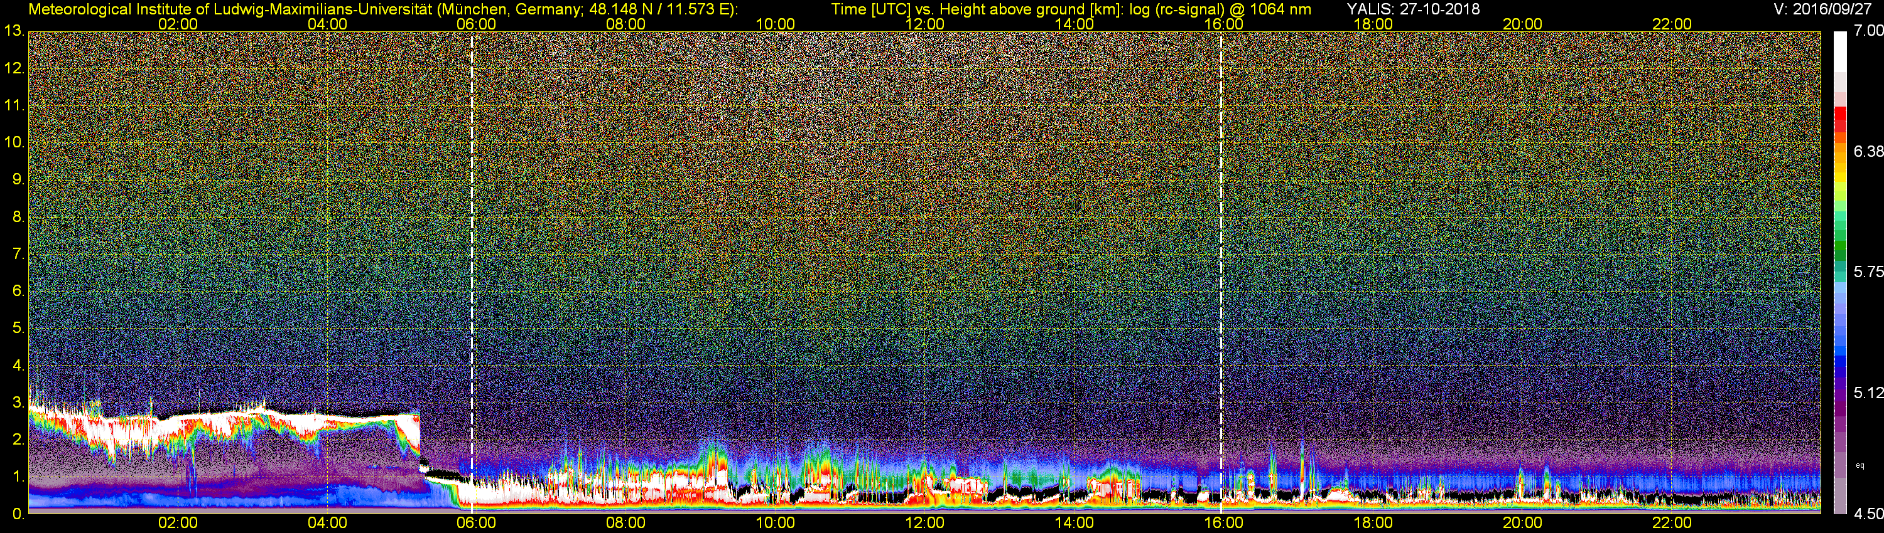Click the 20:00 label on the top time axis

[1522, 24]
